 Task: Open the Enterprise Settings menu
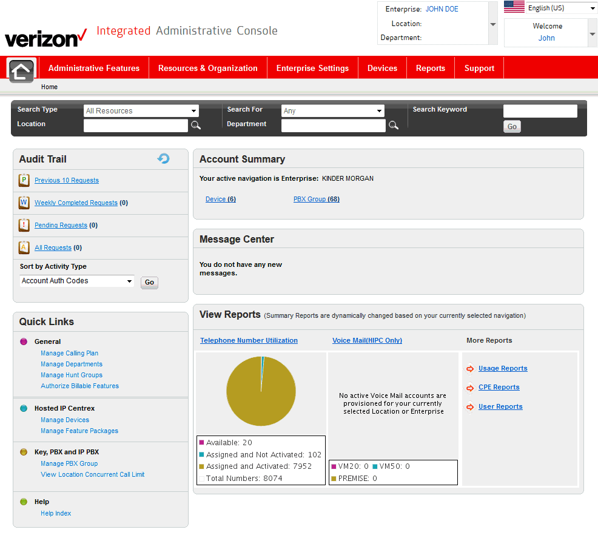(x=312, y=69)
